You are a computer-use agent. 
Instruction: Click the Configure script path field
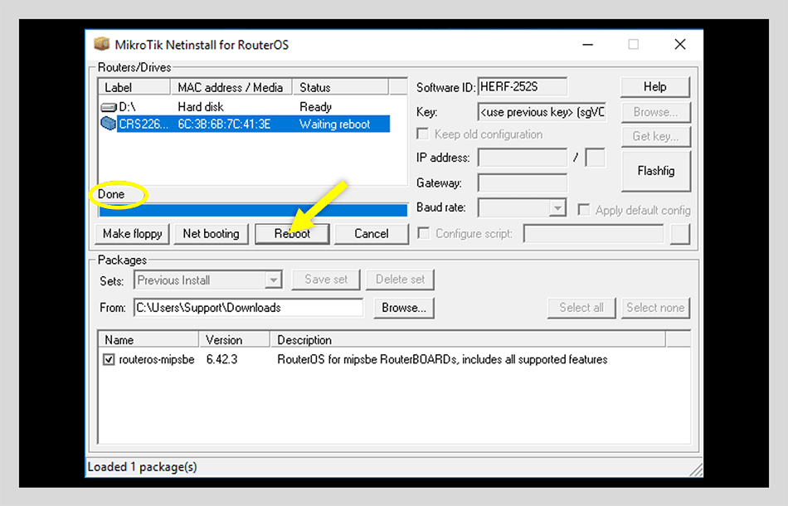pos(594,234)
